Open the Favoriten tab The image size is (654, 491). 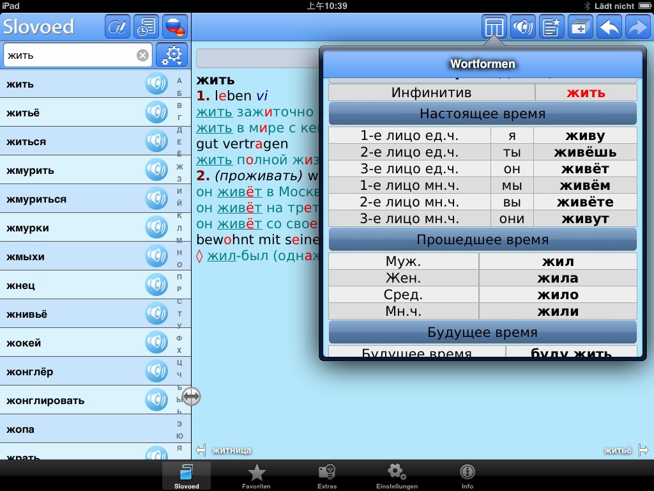[256, 476]
